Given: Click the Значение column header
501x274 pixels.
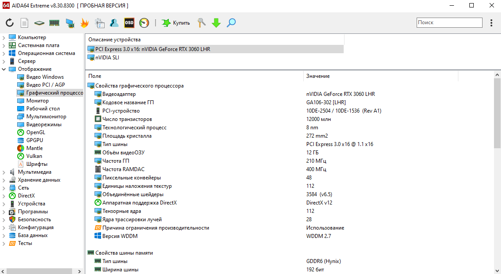Looking at the screenshot, I should click(381, 76).
